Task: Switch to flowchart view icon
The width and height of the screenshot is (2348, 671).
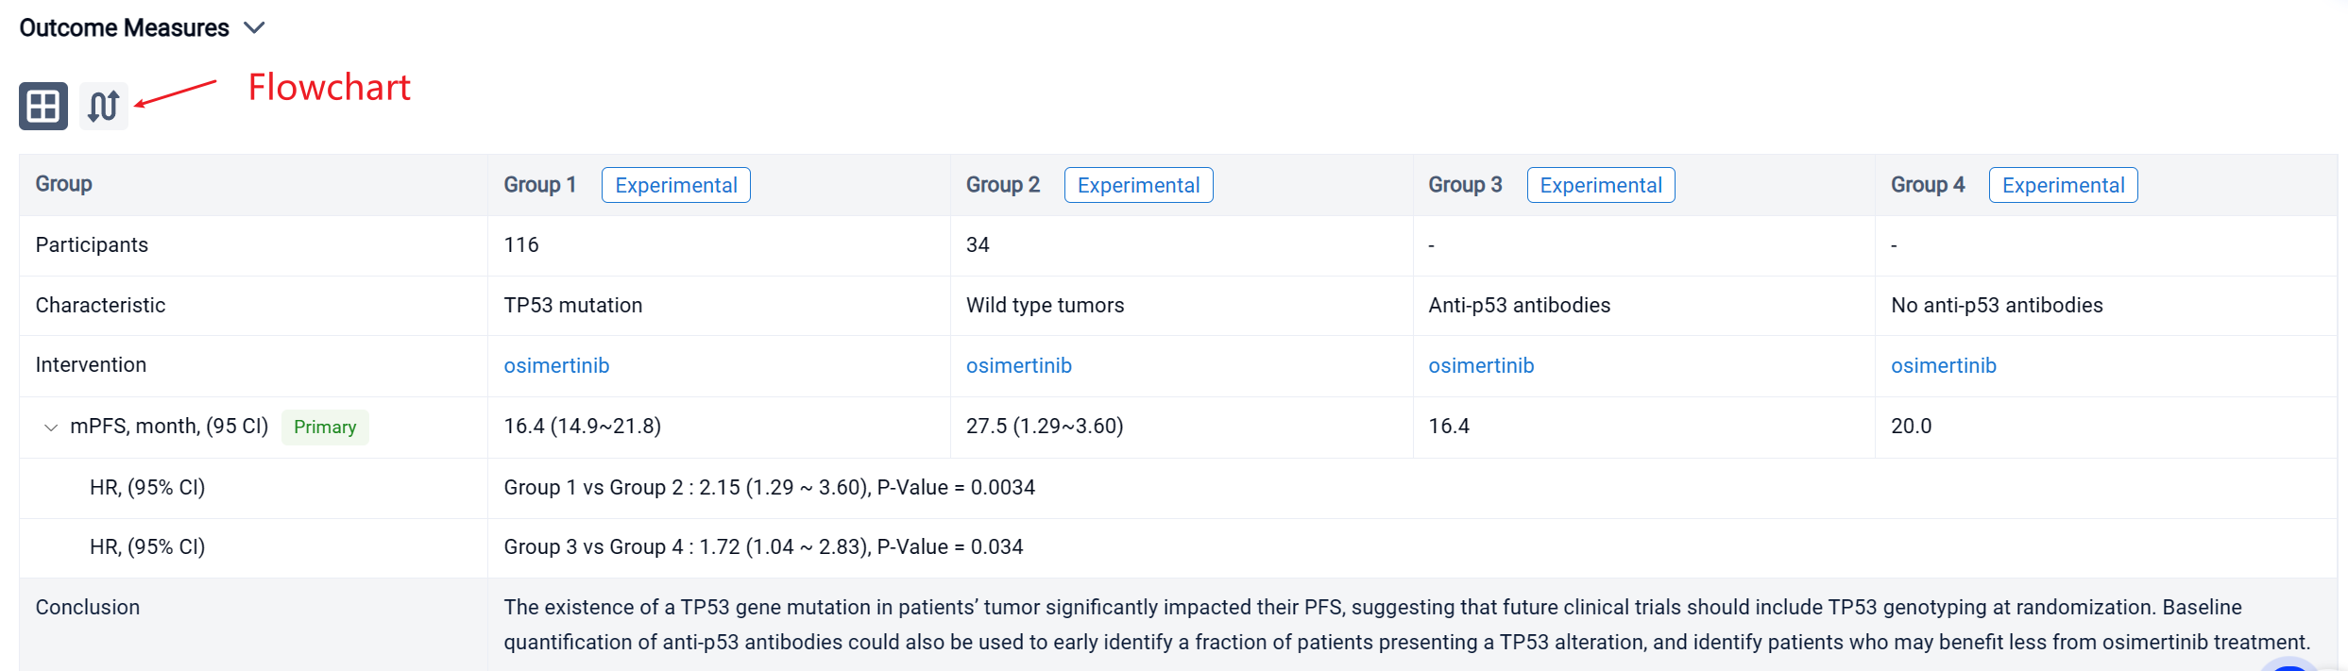Action: 104,106
